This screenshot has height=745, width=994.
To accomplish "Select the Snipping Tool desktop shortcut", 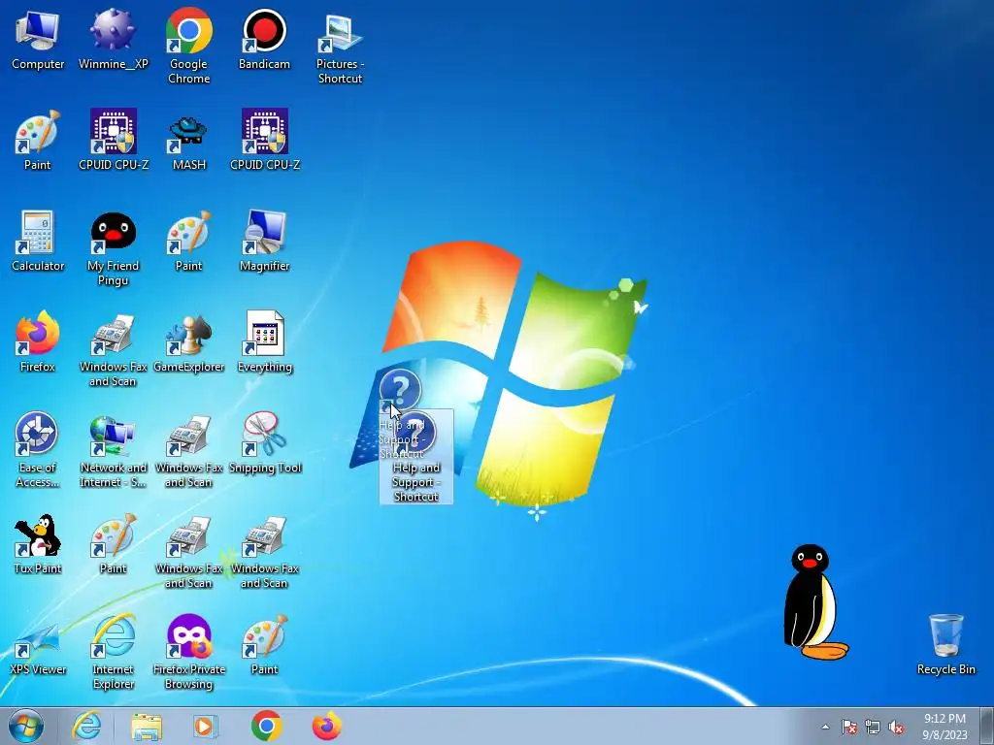I will pyautogui.click(x=264, y=442).
